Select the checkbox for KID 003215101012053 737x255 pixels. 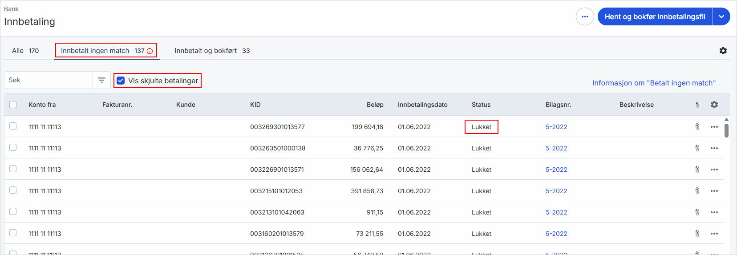pos(13,190)
